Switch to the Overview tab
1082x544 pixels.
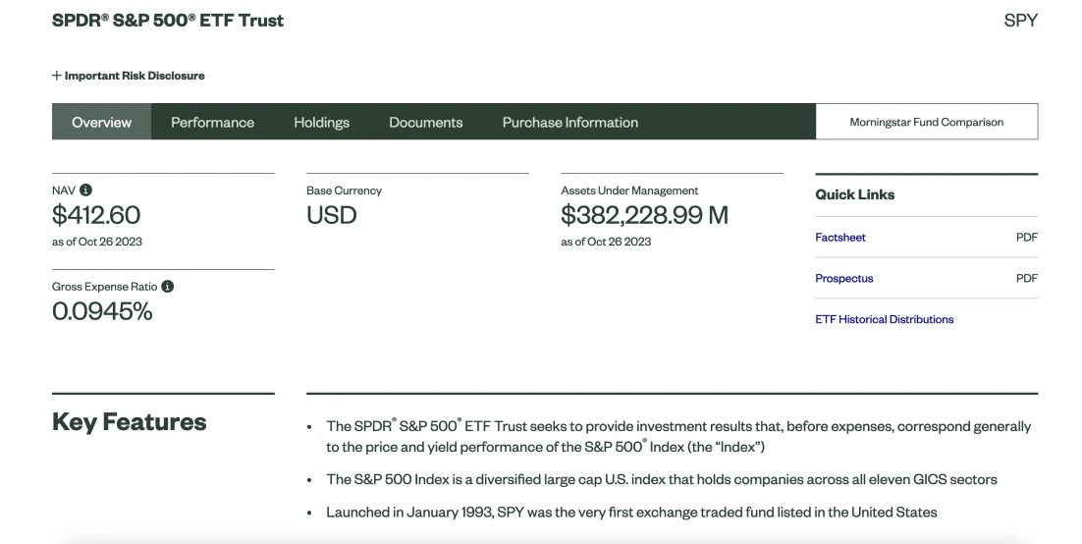(101, 123)
